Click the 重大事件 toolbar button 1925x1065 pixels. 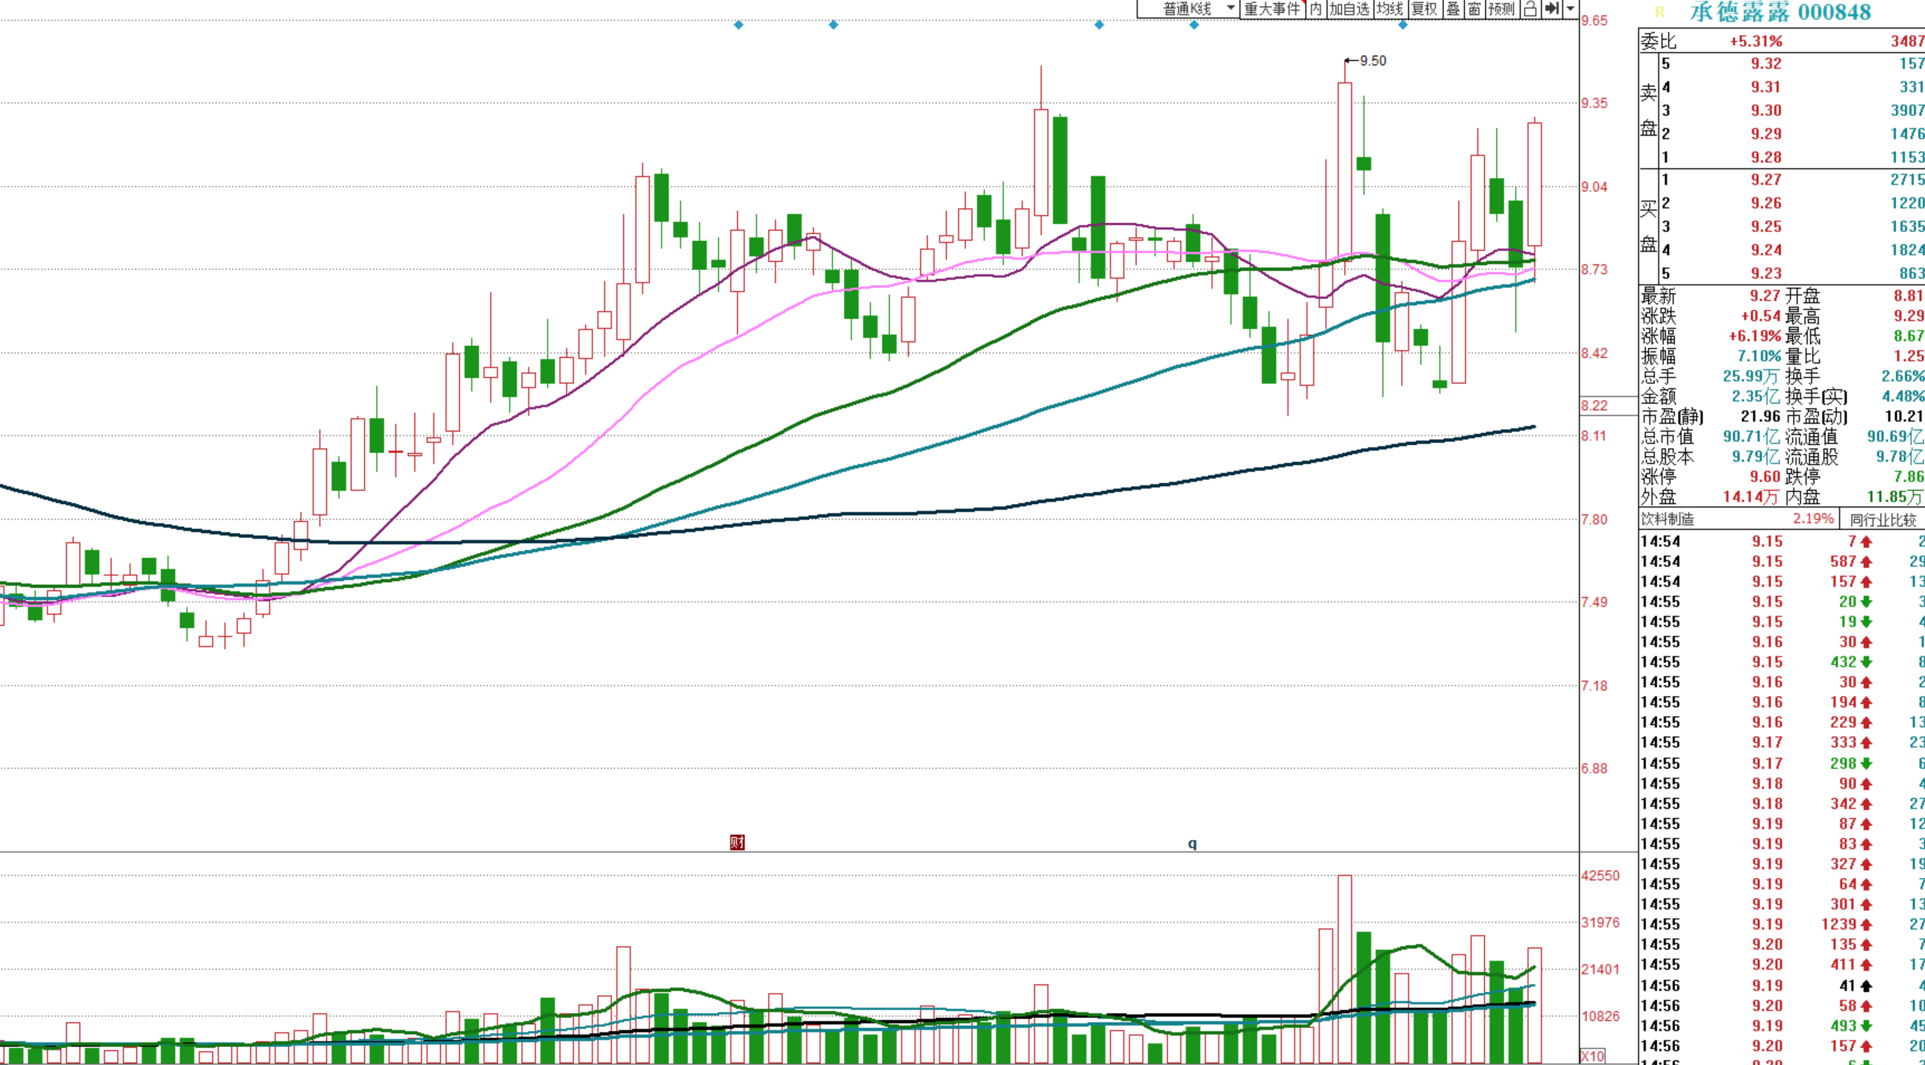(x=1272, y=9)
